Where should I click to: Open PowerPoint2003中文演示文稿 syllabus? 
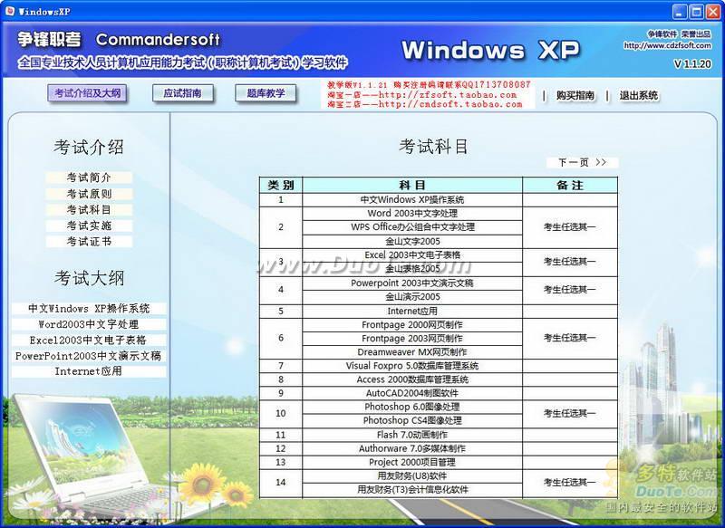click(x=89, y=356)
